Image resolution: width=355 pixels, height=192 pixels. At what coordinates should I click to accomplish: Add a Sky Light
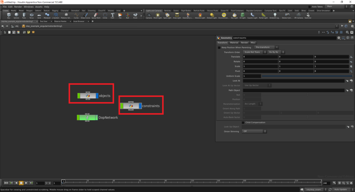(234, 16)
